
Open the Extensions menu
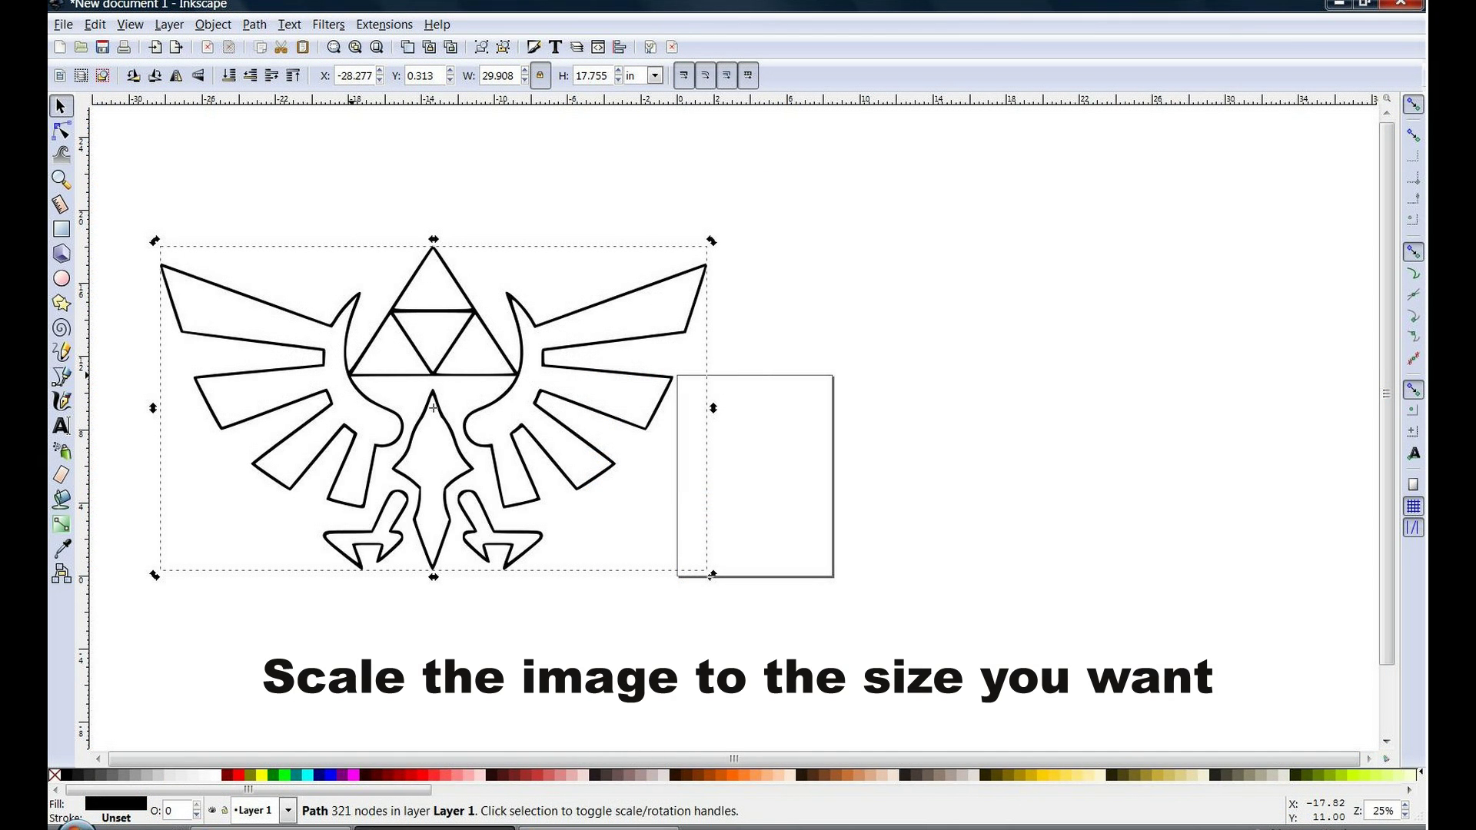click(x=384, y=25)
